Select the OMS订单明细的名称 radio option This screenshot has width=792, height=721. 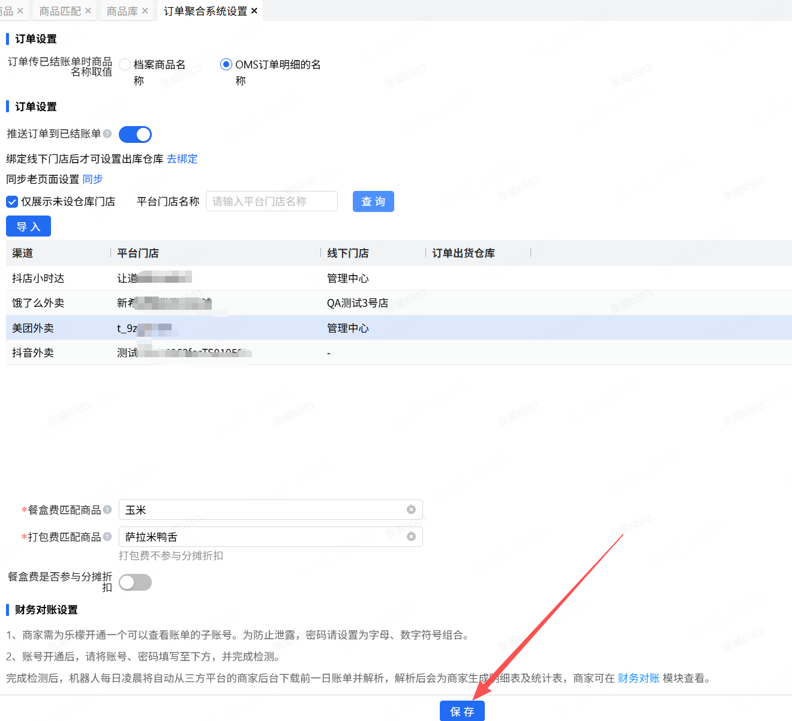pyautogui.click(x=226, y=64)
